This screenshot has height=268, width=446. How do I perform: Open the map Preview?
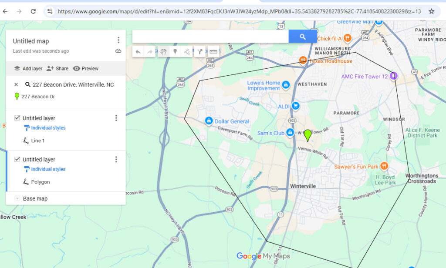(86, 69)
